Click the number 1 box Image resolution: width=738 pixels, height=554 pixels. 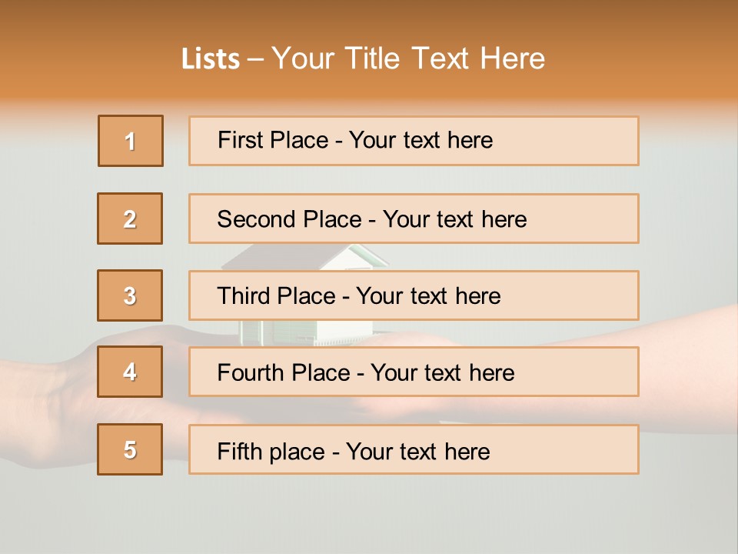tap(131, 141)
